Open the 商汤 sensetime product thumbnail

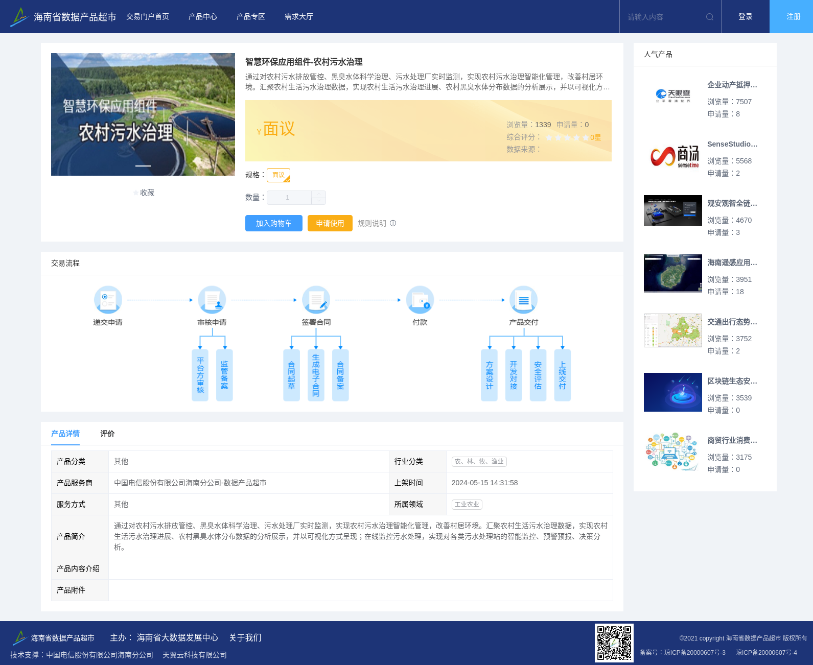pos(673,155)
